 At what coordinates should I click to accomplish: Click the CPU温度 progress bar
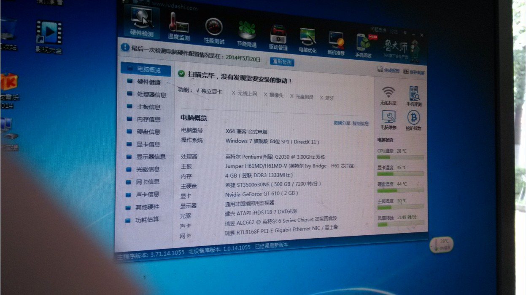click(400, 157)
